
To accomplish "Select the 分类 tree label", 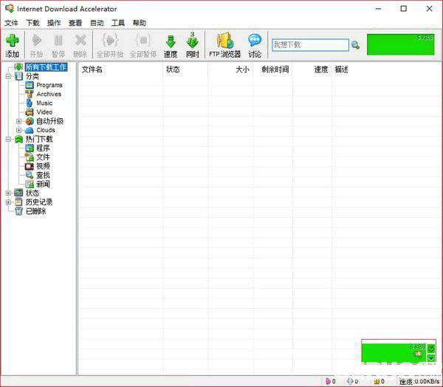I will click(x=32, y=76).
